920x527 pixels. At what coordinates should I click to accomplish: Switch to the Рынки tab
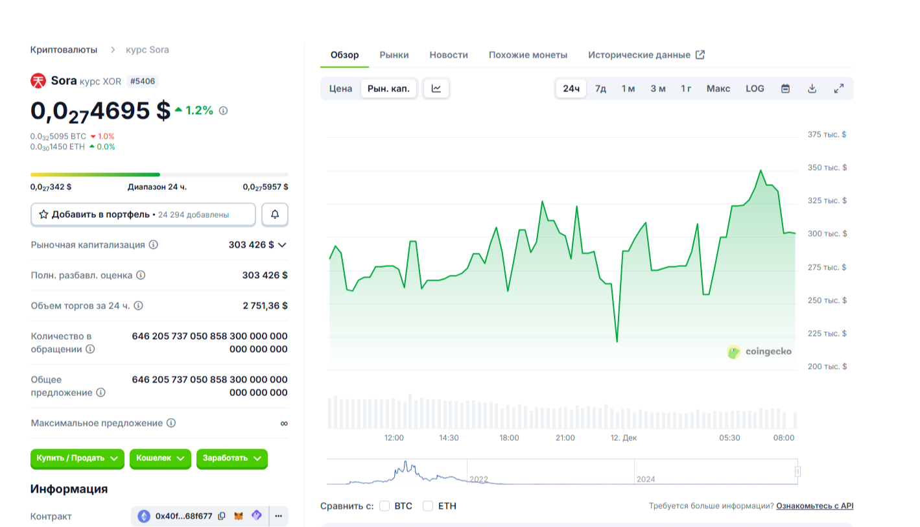tap(394, 55)
